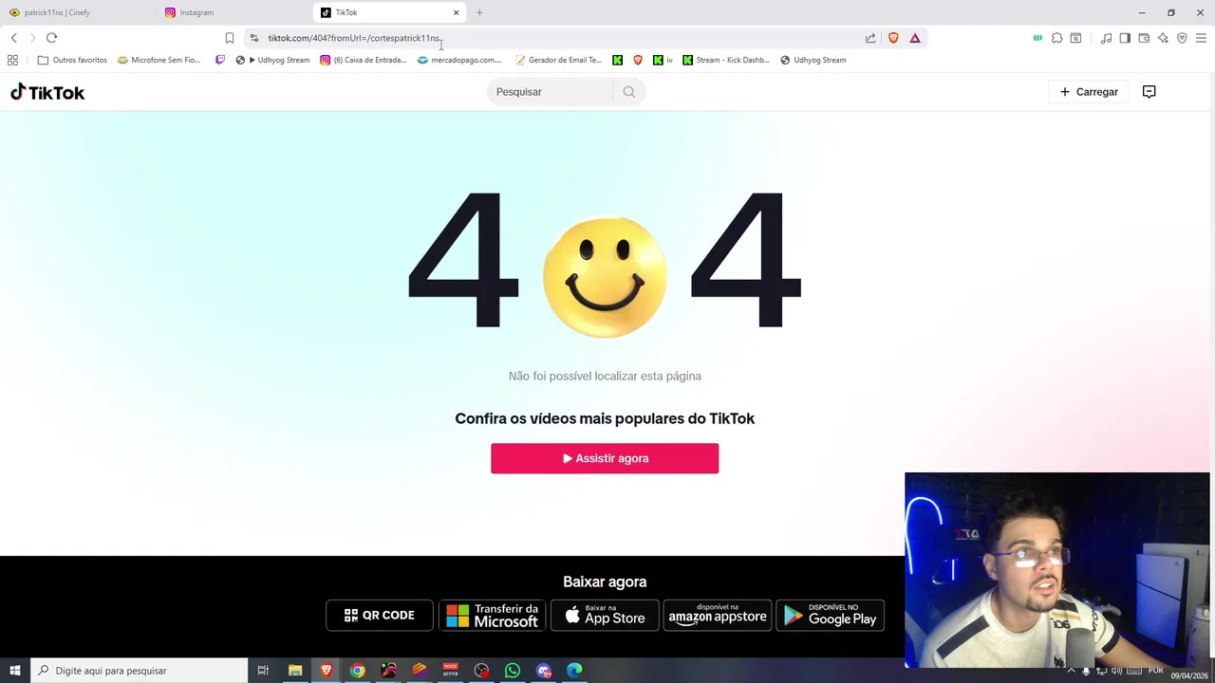Reload the page with the refresh icon

pyautogui.click(x=52, y=38)
